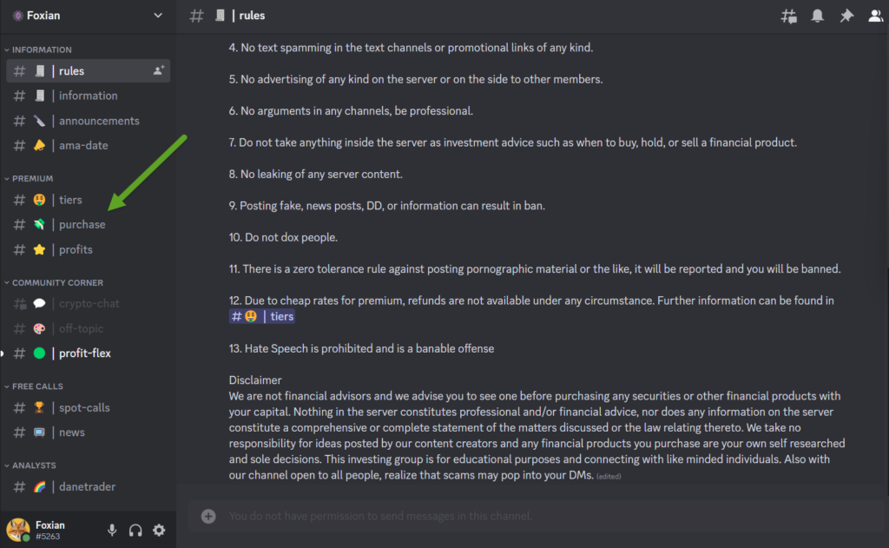Switch to the announcements channel
This screenshot has width=889, height=548.
pos(98,121)
